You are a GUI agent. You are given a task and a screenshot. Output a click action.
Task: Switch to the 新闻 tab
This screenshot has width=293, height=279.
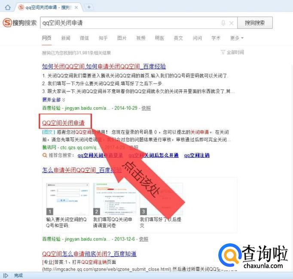(65, 38)
